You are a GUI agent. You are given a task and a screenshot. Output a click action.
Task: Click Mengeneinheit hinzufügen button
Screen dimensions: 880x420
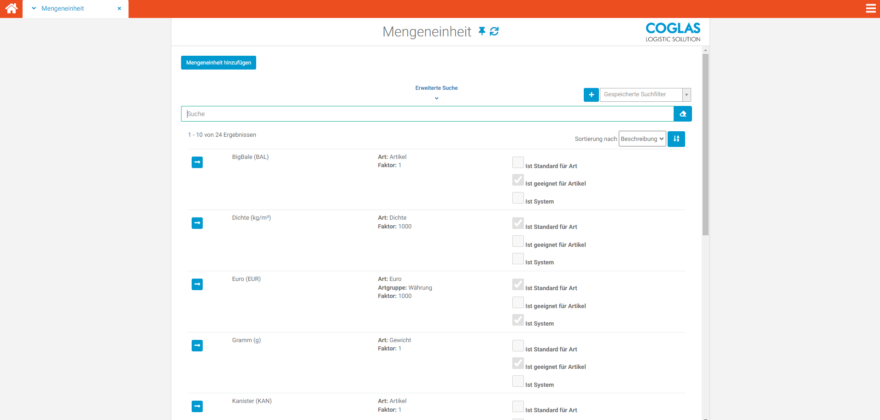[x=218, y=63]
